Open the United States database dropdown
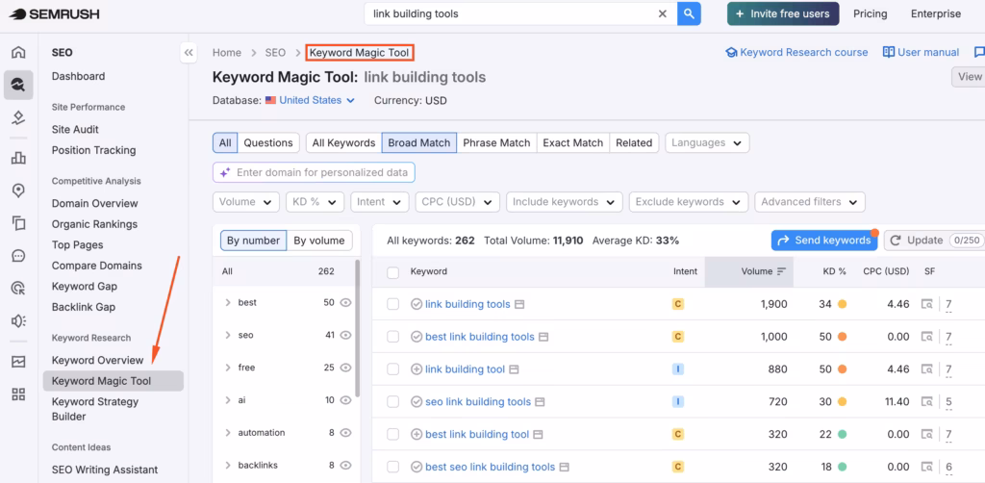985x483 pixels. point(311,100)
